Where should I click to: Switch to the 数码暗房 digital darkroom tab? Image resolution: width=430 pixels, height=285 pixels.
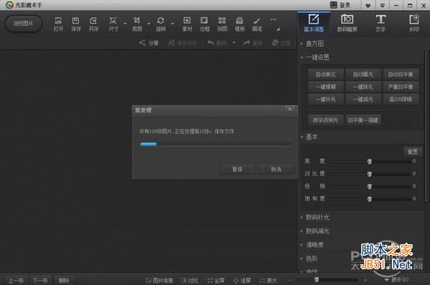tap(347, 24)
